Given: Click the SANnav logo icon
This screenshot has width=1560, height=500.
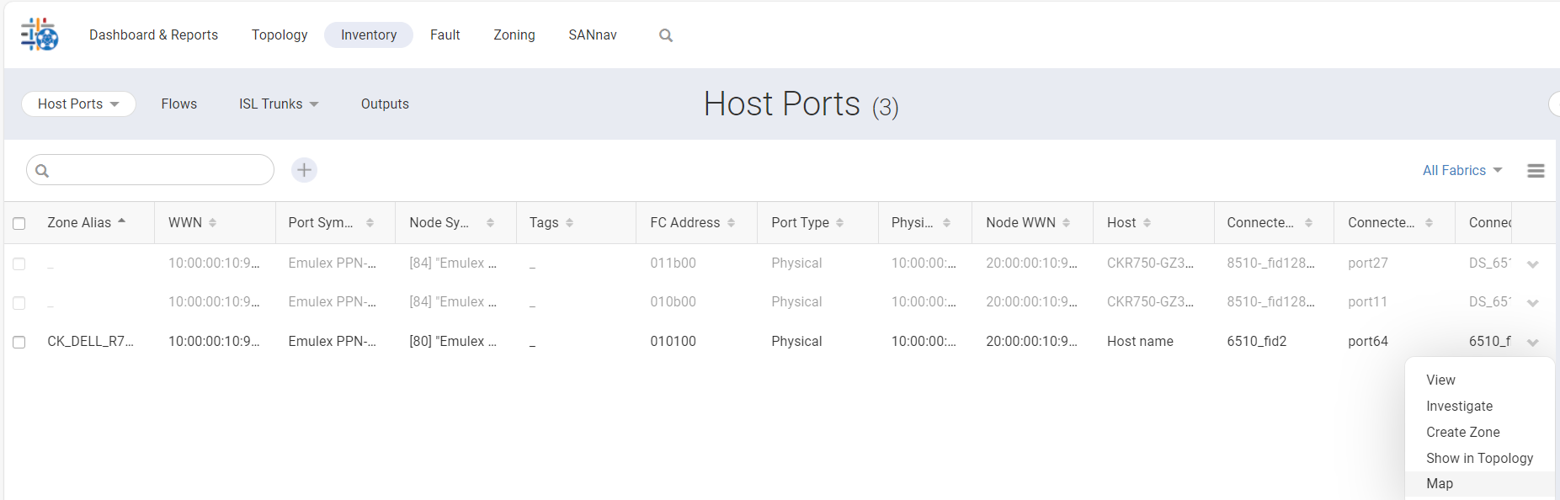Looking at the screenshot, I should coord(40,35).
